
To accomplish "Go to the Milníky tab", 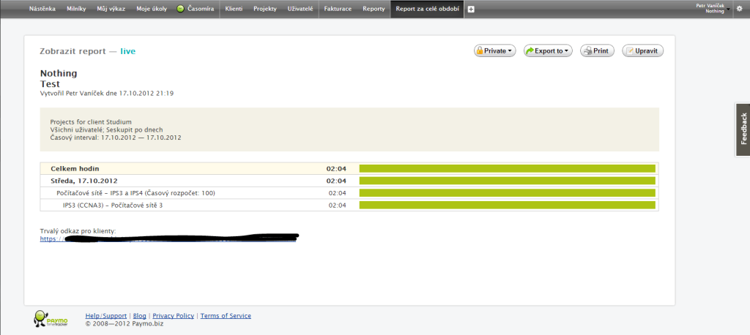I will (x=76, y=9).
